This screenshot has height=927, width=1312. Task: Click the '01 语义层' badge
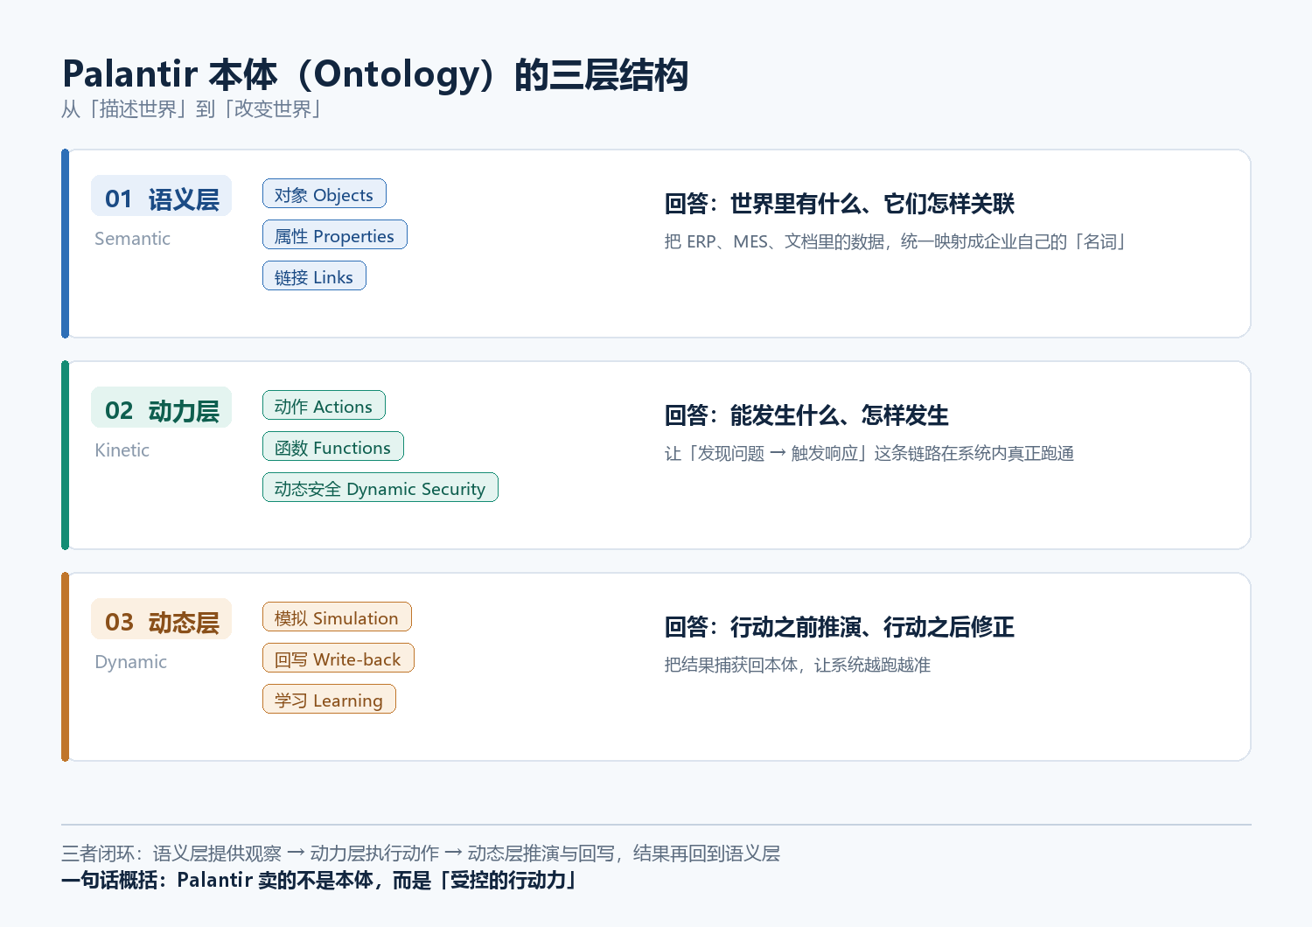pyautogui.click(x=162, y=196)
